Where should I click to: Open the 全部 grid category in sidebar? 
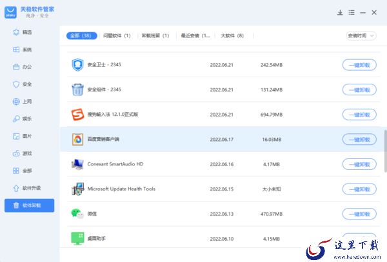click(23, 171)
